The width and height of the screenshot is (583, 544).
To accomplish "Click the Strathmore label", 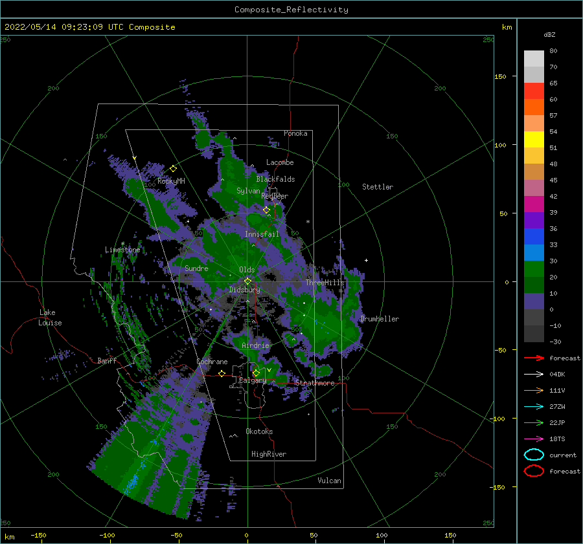I will point(315,383).
